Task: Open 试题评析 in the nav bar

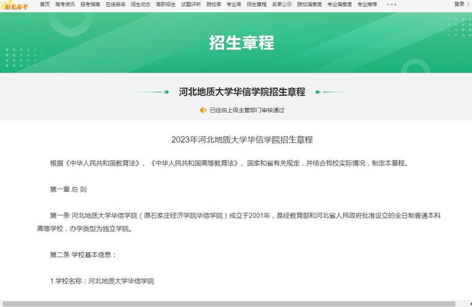Action: 191,4
